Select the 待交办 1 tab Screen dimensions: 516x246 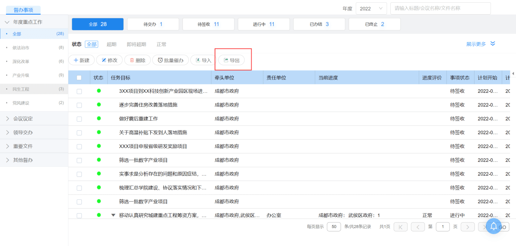[x=153, y=24]
